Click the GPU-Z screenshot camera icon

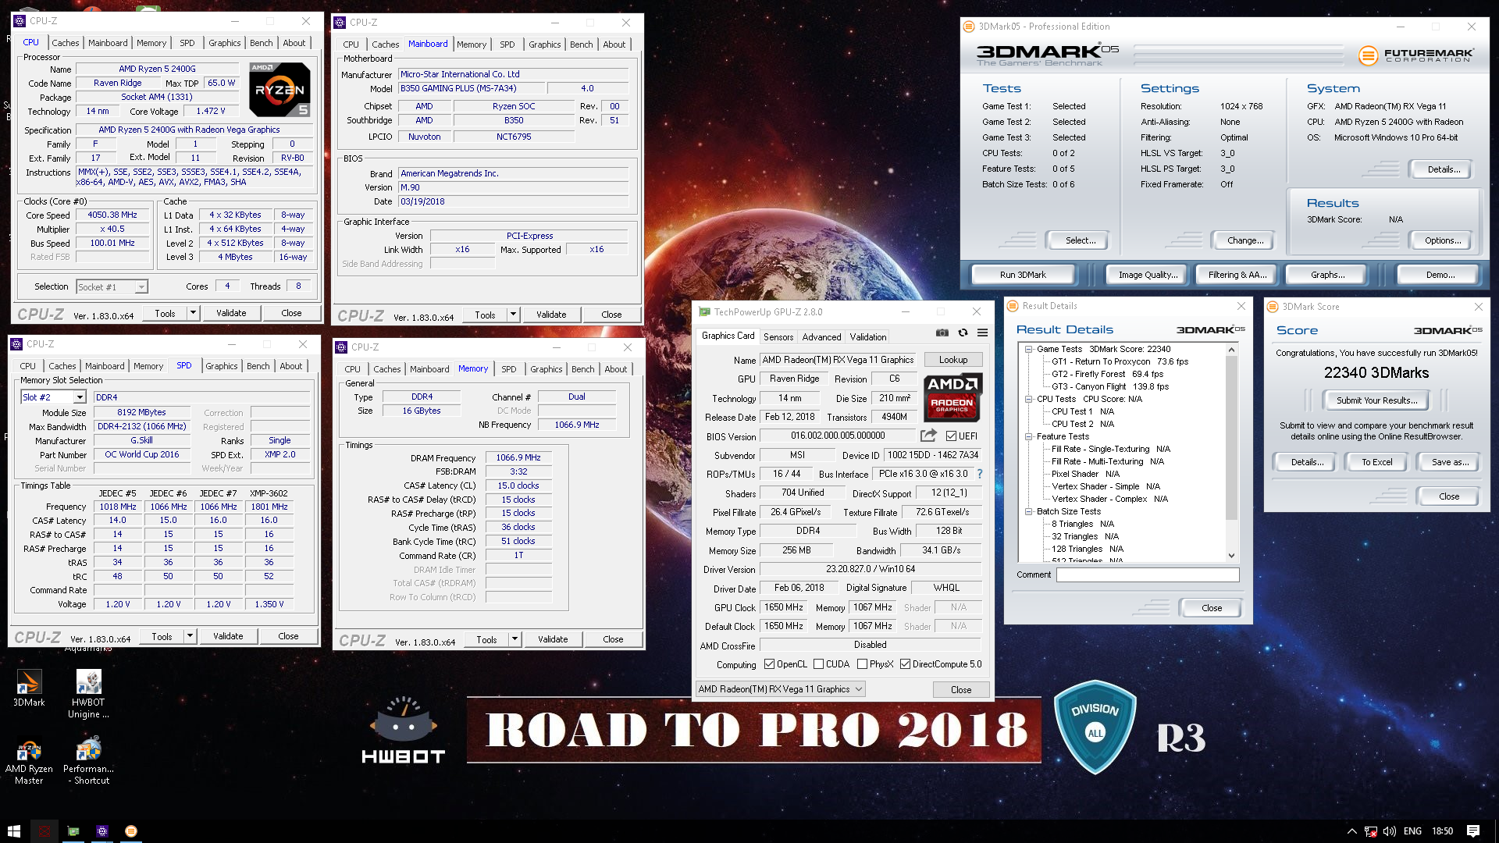(x=942, y=333)
